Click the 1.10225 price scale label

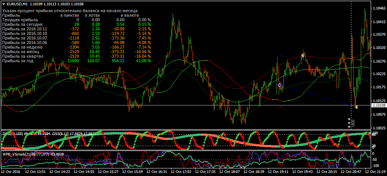coord(379,74)
